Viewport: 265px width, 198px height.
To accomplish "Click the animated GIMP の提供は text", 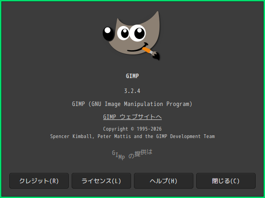I will coord(132,154).
